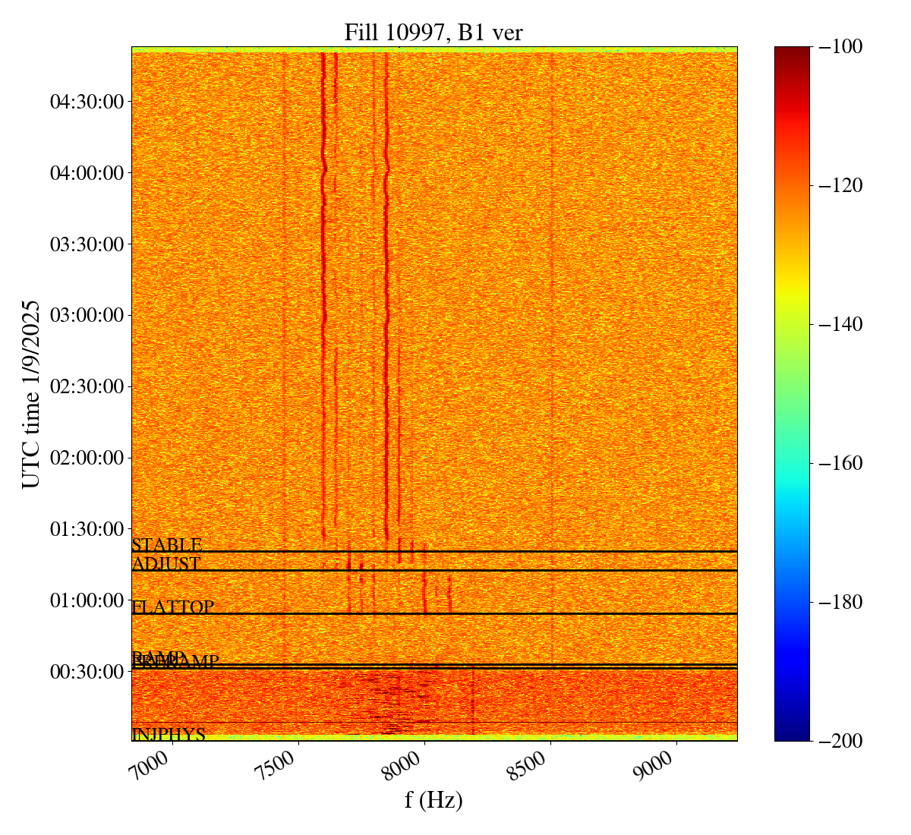
Task: Click the STABLE phase marker label
Action: (166, 545)
